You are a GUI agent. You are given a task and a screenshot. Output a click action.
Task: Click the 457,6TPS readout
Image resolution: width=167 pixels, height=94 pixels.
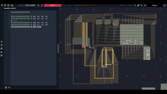click(30, 5)
